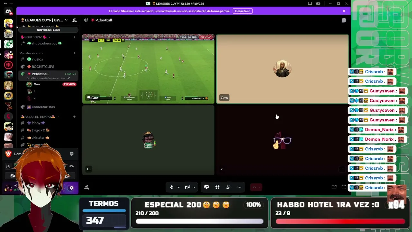Viewport: 412px width, 232px height.
Task: Invite people with the server header icon
Action: tap(74, 20)
